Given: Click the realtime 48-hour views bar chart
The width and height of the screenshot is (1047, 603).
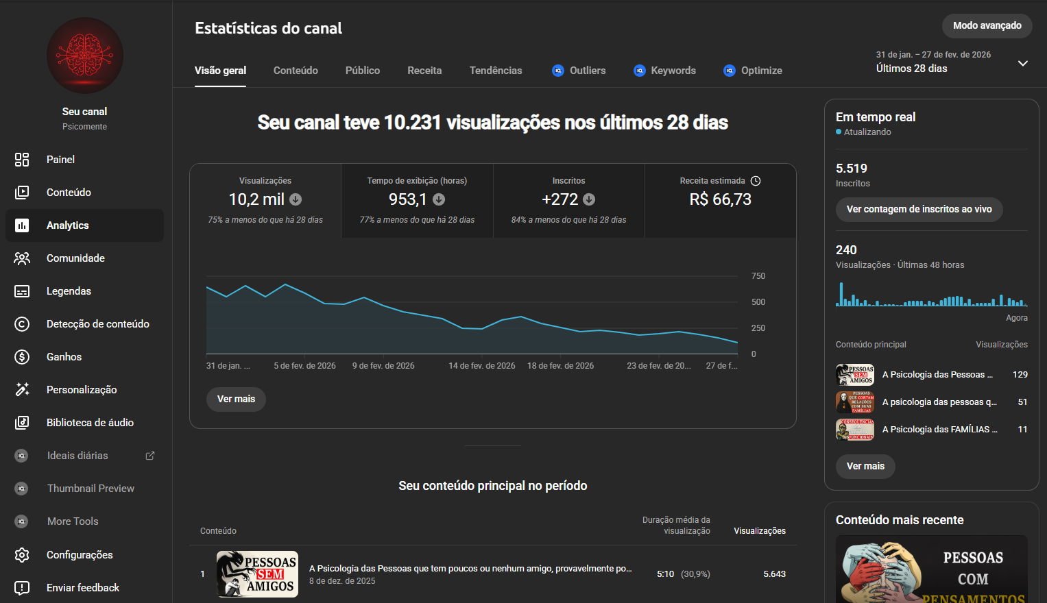Looking at the screenshot, I should [x=932, y=294].
